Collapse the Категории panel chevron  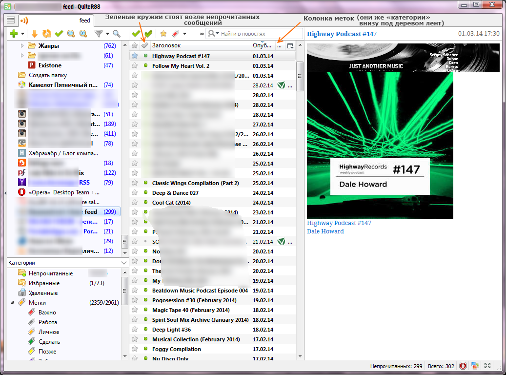click(x=123, y=263)
